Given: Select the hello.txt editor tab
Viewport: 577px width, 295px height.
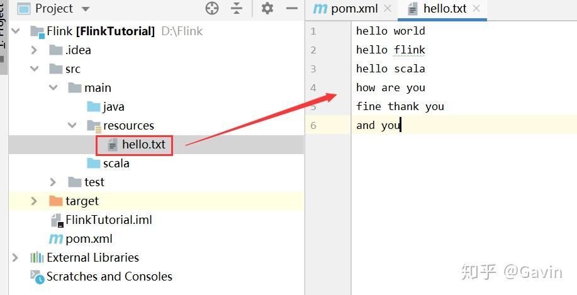Looking at the screenshot, I should click(x=444, y=9).
